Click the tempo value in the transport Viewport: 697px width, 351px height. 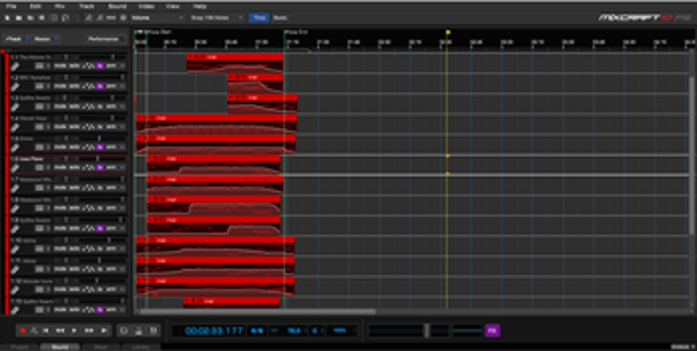[293, 331]
